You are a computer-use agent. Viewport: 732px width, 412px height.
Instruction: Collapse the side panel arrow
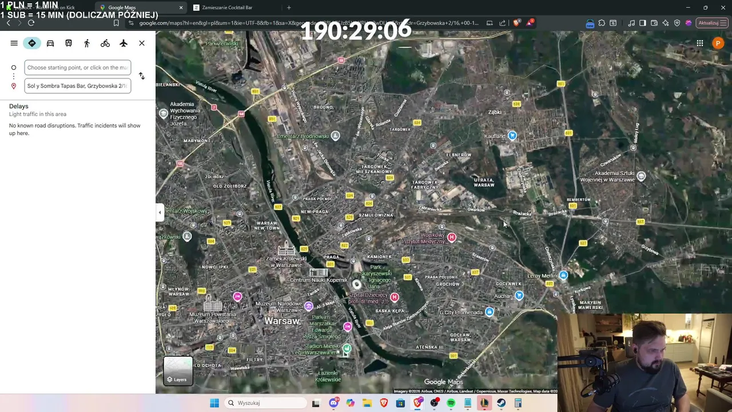coord(160,212)
